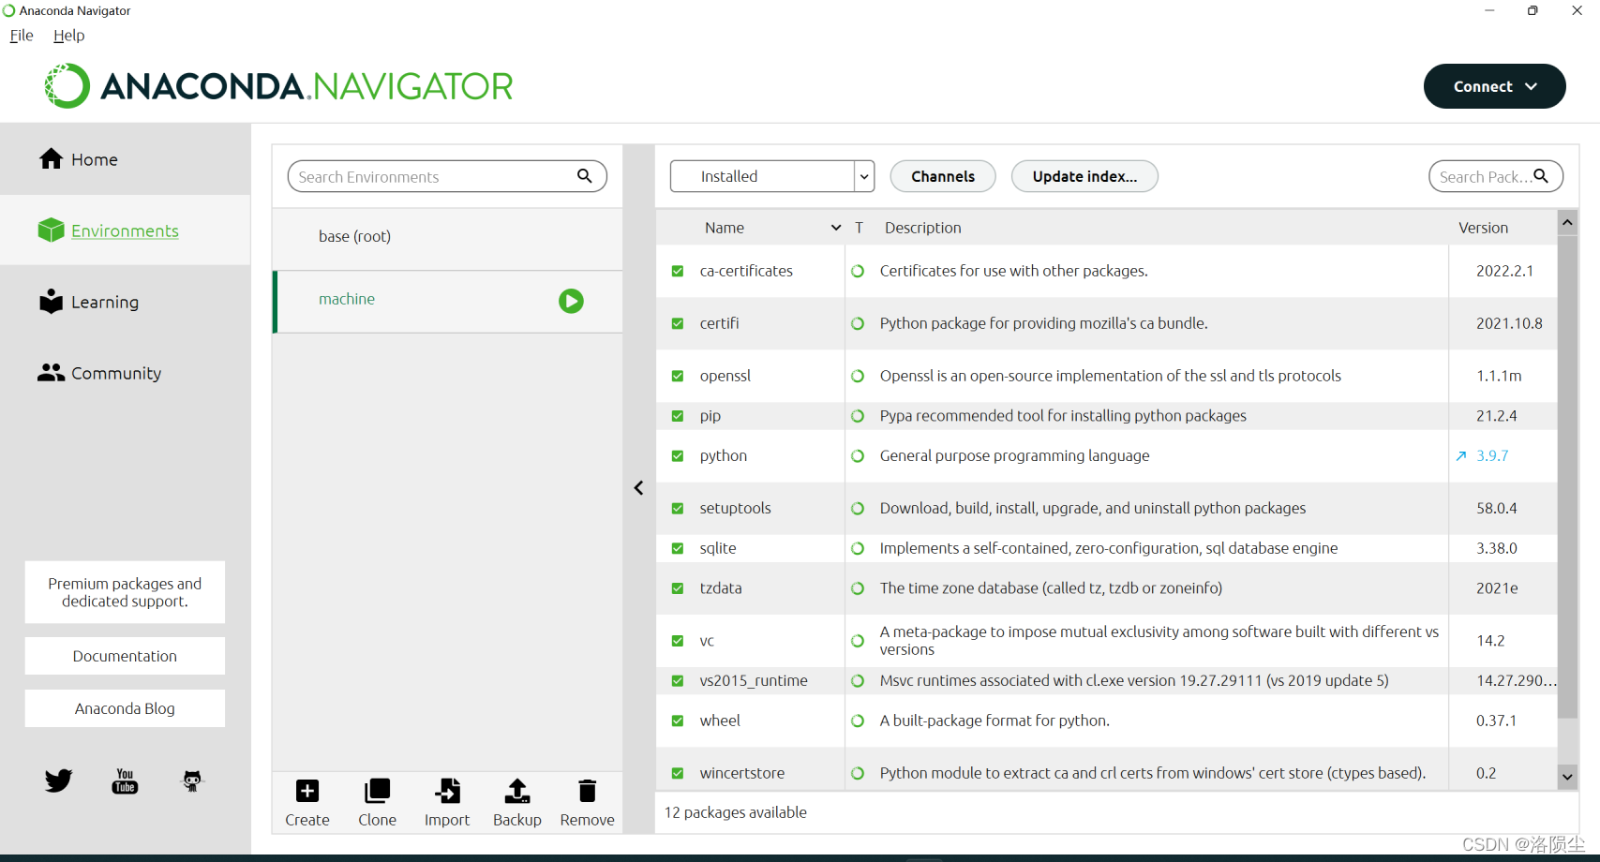This screenshot has width=1600, height=862.
Task: Collapse the environments list with left chevron
Action: (x=638, y=488)
